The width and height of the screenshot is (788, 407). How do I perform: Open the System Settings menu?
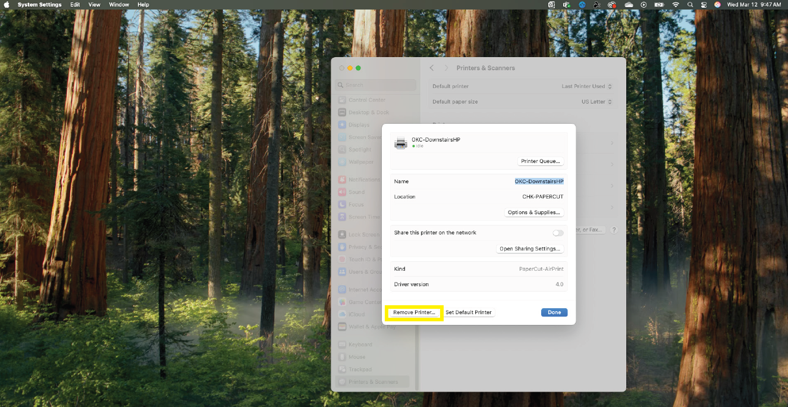point(39,5)
